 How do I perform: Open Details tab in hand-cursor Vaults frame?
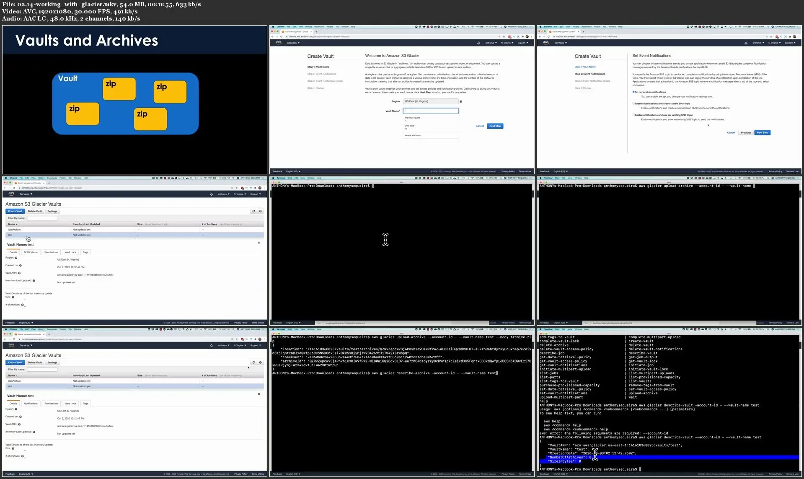tap(13, 252)
